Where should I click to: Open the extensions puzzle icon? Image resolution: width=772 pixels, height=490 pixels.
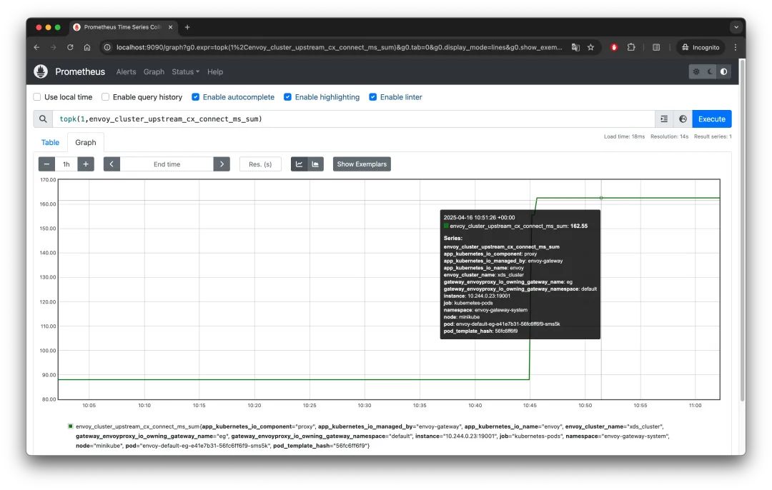pyautogui.click(x=631, y=47)
